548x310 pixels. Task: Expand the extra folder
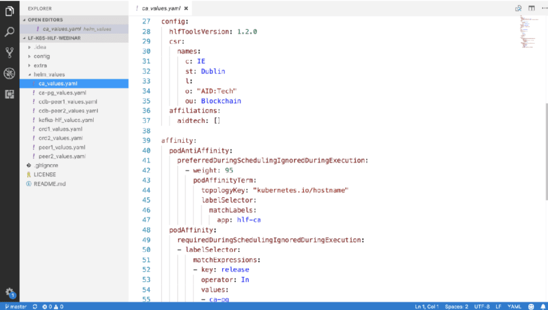pyautogui.click(x=40, y=65)
